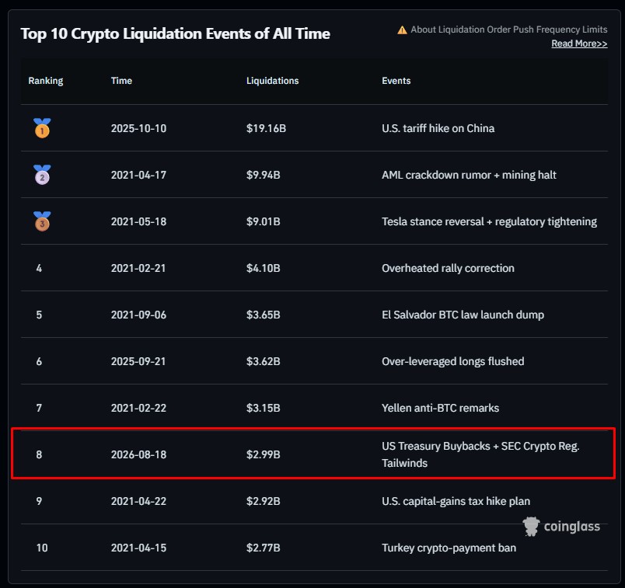625x588 pixels.
Task: Click the $19.16B liquidation amount
Action: (x=267, y=128)
